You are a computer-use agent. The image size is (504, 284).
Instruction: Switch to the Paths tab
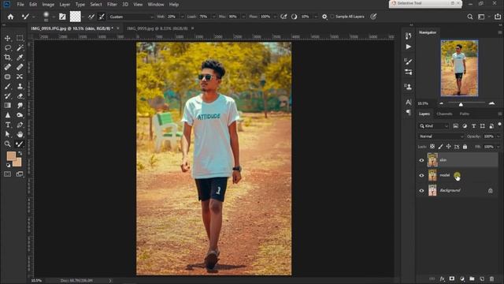point(465,114)
